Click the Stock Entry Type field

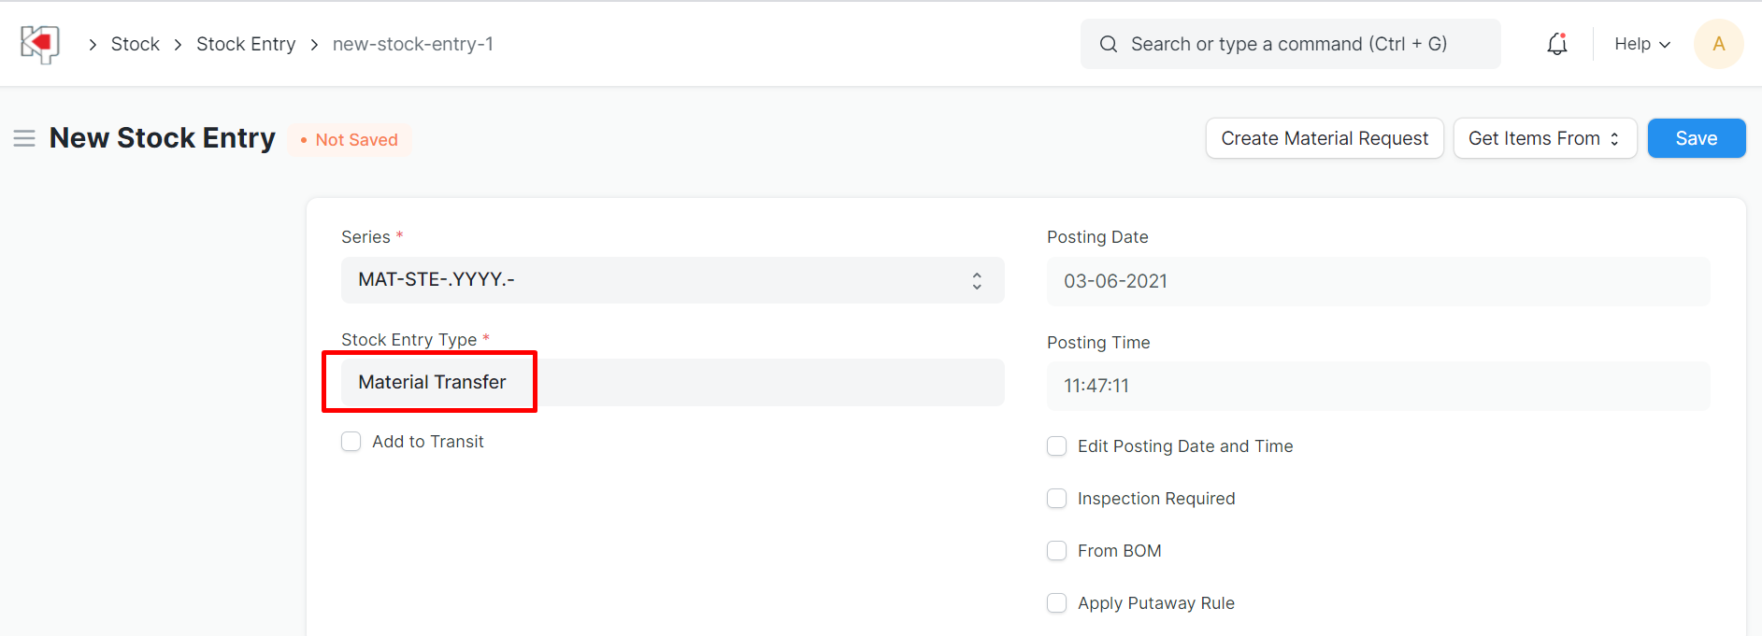[672, 383]
